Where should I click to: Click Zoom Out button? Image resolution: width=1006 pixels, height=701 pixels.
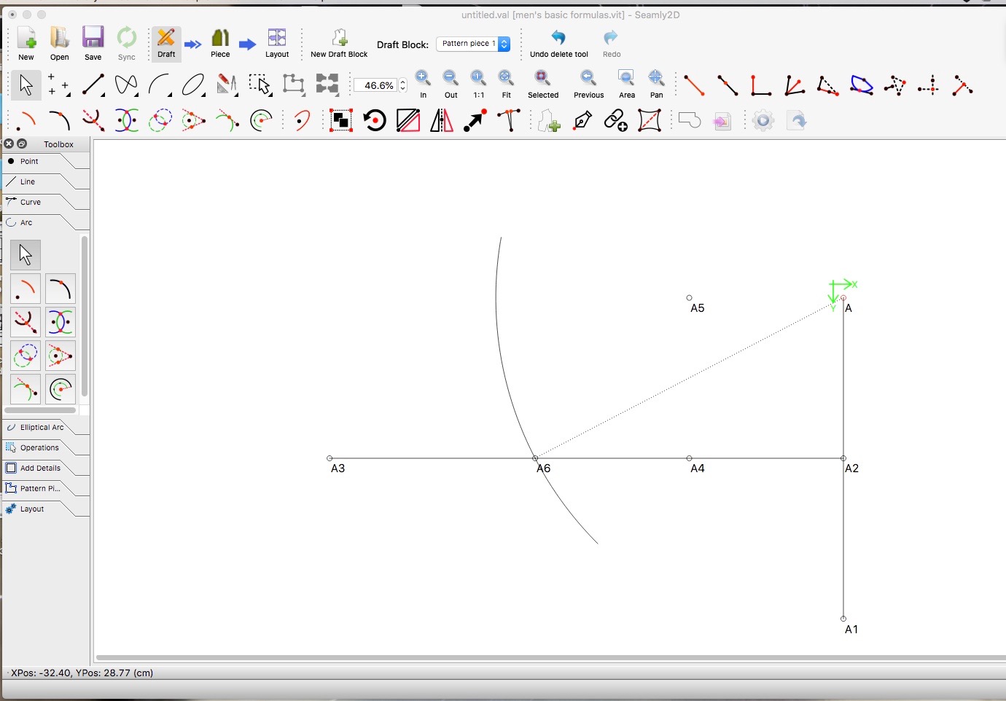click(451, 79)
